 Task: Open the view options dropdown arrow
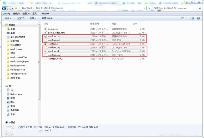pos(186,18)
